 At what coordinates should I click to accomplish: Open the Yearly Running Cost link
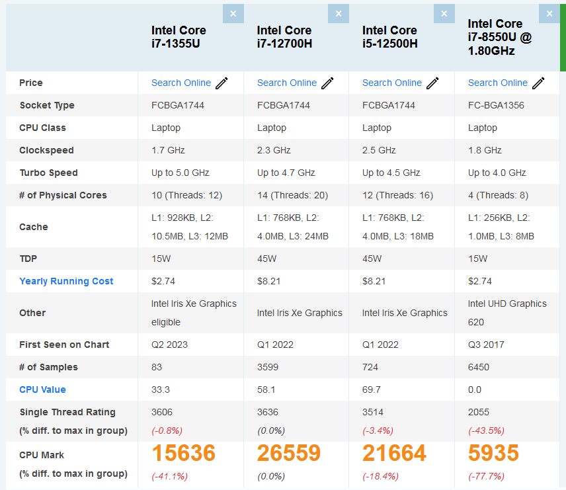[66, 281]
